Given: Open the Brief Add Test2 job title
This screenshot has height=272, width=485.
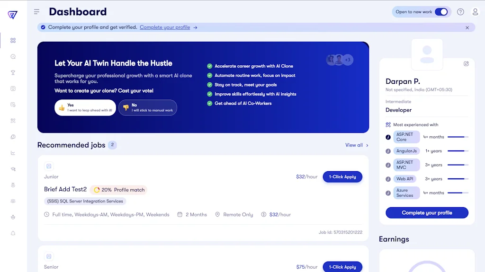Looking at the screenshot, I should [65, 190].
